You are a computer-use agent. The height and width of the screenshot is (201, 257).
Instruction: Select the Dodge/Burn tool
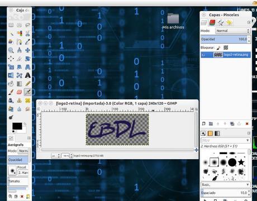coord(11,117)
